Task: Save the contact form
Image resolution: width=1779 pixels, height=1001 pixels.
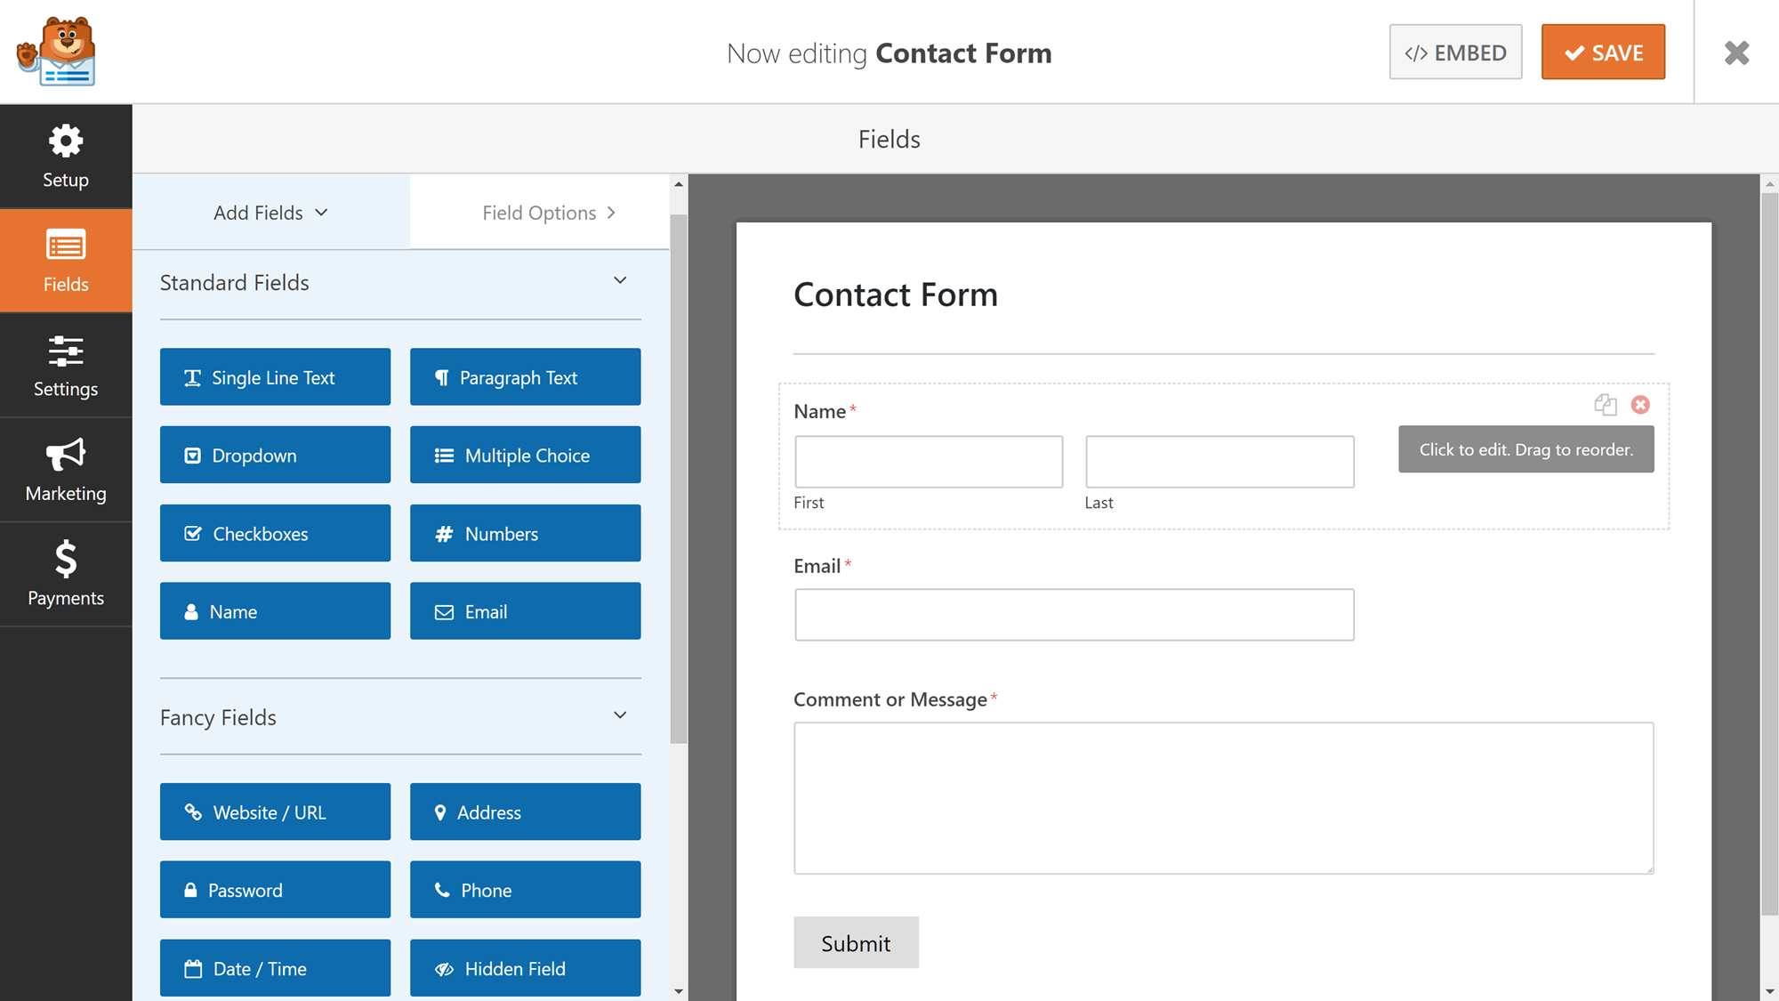Action: [1603, 52]
